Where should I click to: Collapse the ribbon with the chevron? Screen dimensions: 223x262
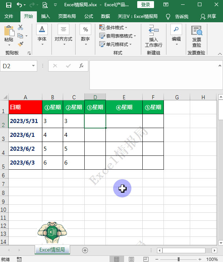click(220, 54)
